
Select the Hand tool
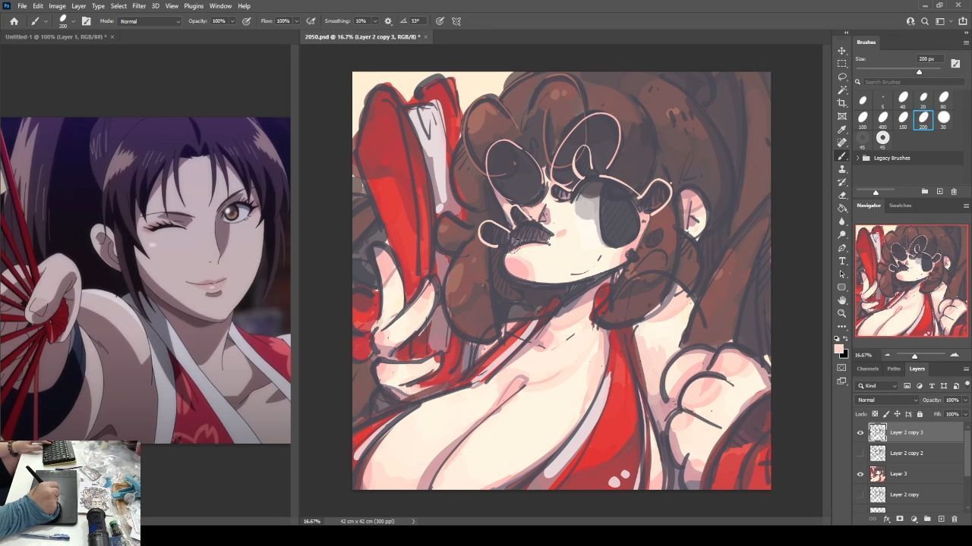coord(841,300)
